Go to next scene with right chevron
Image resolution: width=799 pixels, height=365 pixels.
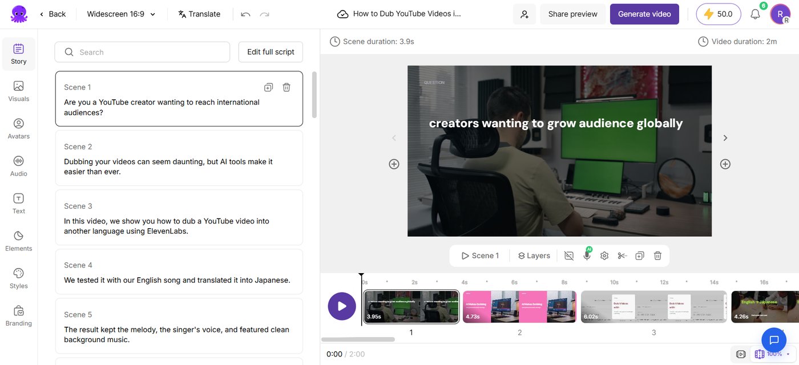click(x=725, y=138)
